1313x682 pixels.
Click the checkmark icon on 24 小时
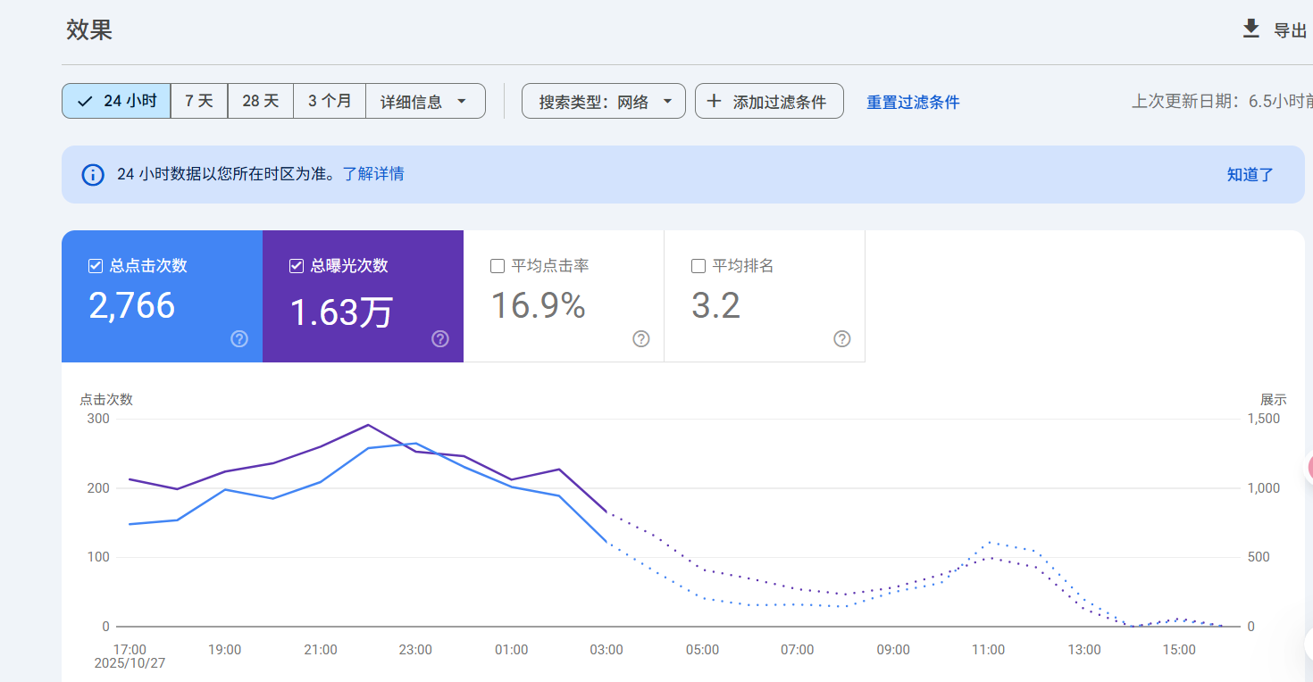tap(85, 102)
